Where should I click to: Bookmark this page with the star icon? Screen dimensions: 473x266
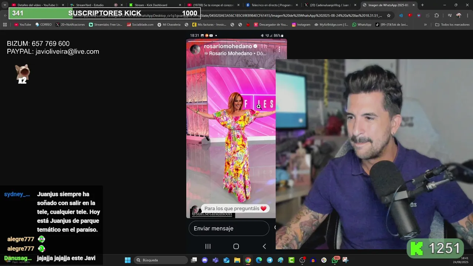pyautogui.click(x=389, y=16)
